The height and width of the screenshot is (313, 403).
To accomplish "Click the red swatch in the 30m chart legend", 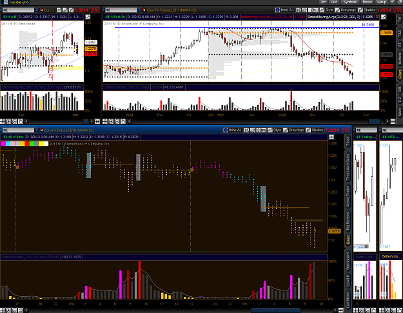I will click(27, 144).
